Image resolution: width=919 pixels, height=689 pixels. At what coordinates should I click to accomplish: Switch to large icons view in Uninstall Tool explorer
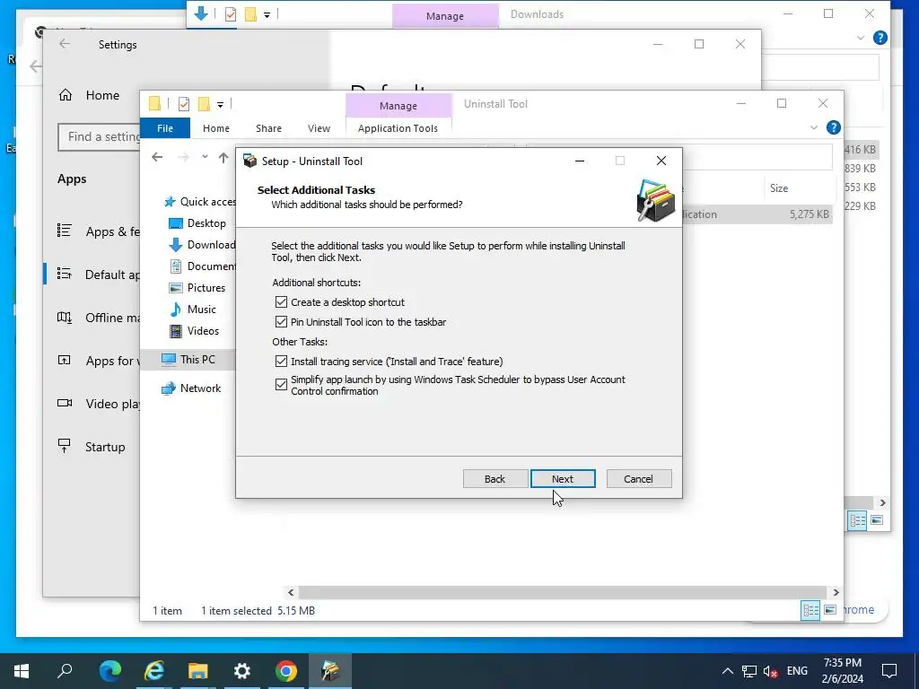pyautogui.click(x=830, y=610)
